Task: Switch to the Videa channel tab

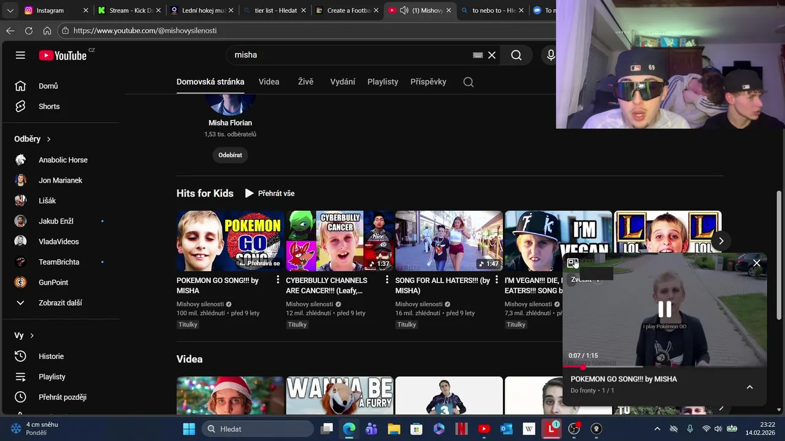Action: pyautogui.click(x=269, y=82)
